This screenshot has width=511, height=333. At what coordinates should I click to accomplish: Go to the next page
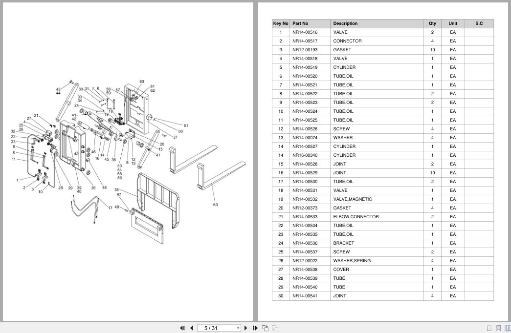click(246, 328)
